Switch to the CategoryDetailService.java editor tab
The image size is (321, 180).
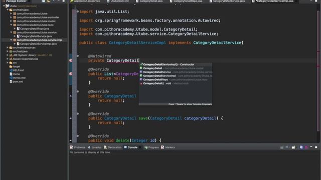click(x=229, y=1)
